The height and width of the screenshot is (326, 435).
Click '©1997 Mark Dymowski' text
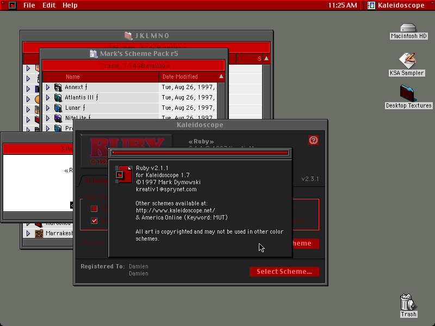tap(168, 182)
